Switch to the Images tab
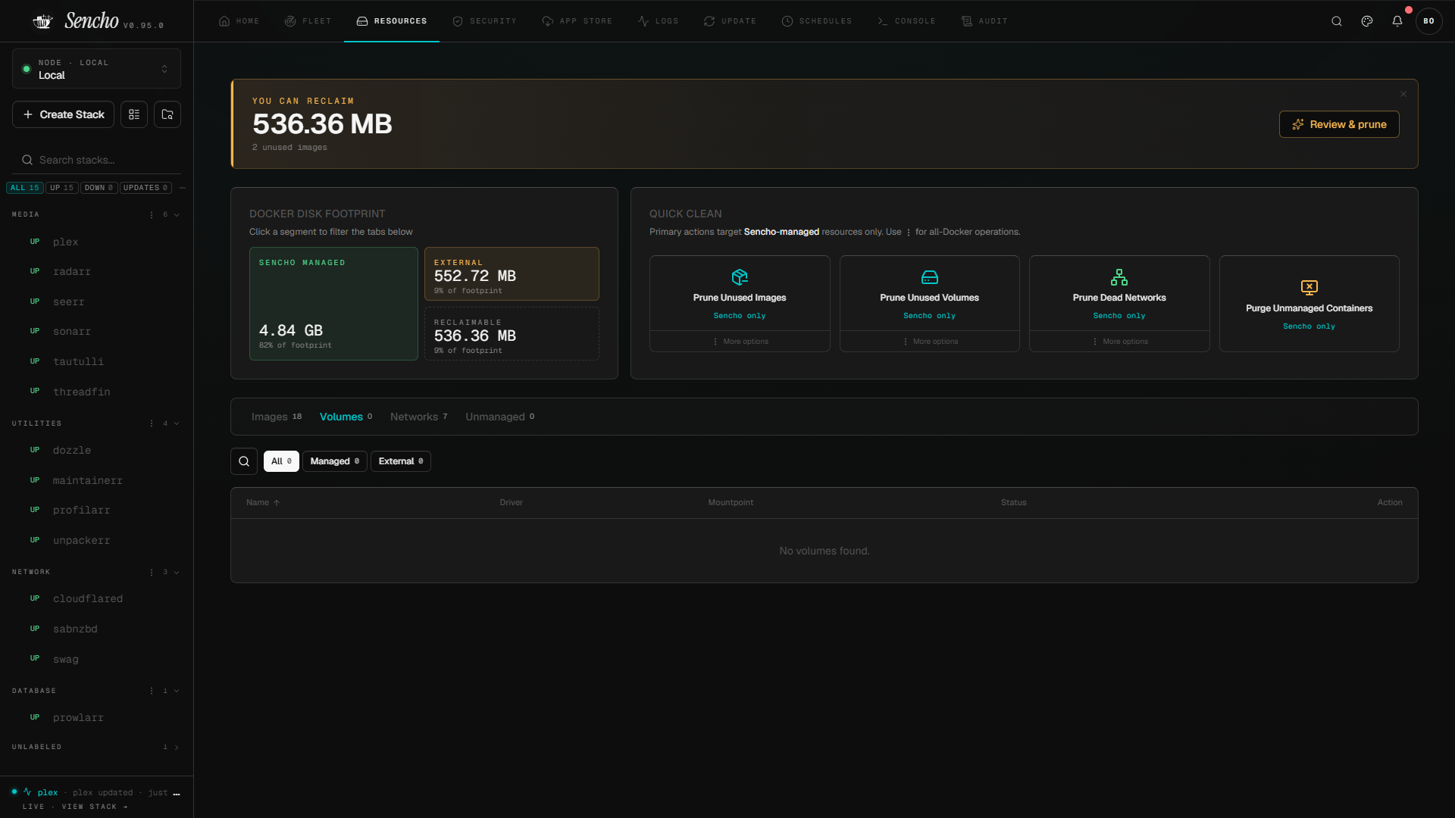This screenshot has height=818, width=1455. click(277, 417)
